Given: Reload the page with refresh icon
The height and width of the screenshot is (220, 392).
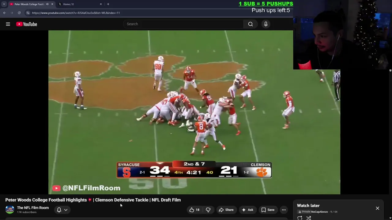Looking at the screenshot, I should coord(19,13).
